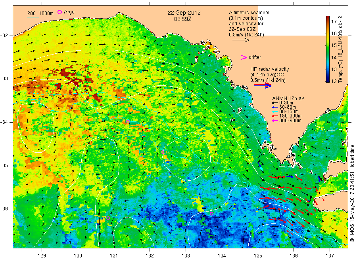This screenshot has width=357, height=261.
Task: Click the color bar value 16
Action: click(334, 33)
